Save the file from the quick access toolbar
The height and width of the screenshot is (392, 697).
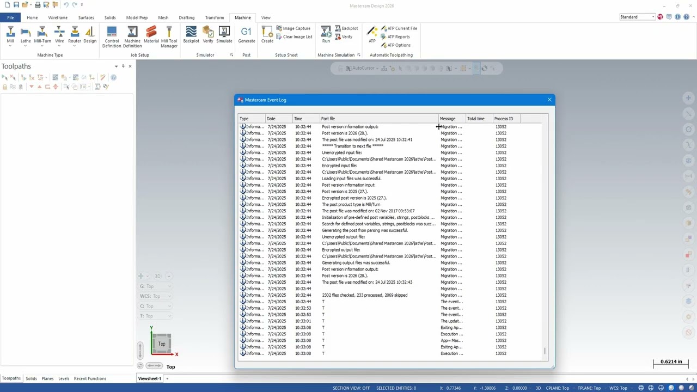click(x=16, y=5)
